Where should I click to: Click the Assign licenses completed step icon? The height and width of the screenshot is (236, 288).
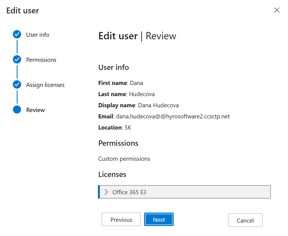coord(17,84)
